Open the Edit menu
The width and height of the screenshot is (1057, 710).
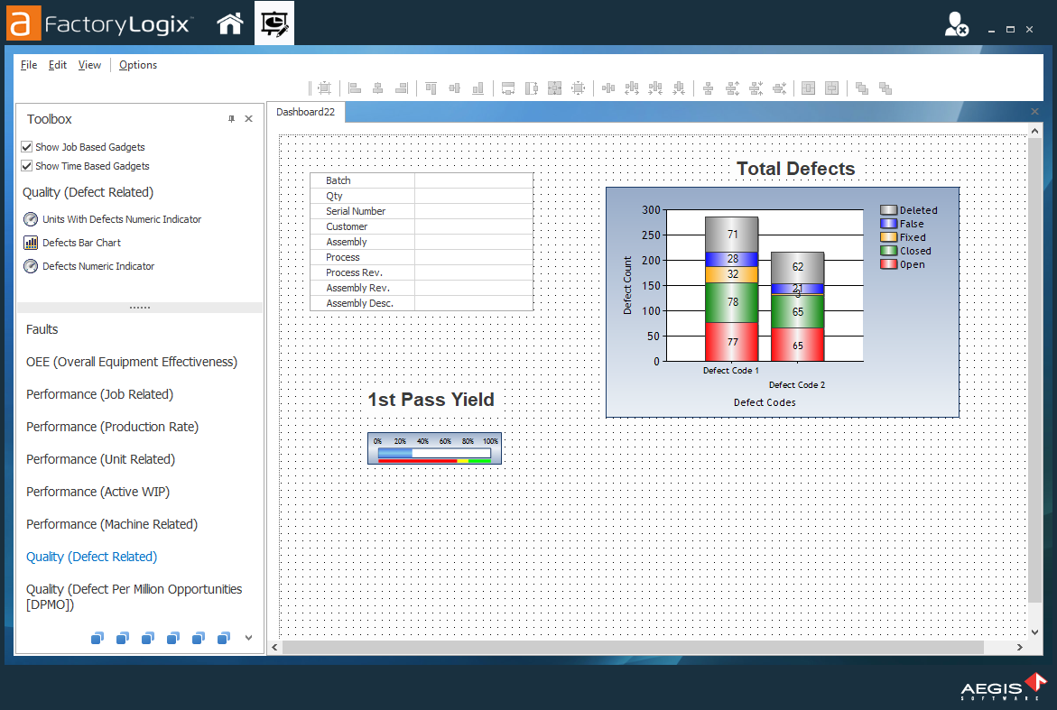[x=57, y=64]
